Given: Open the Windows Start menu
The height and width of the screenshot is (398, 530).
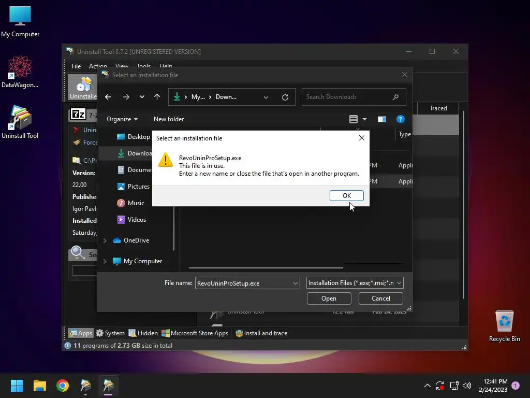Looking at the screenshot, I should (17, 386).
